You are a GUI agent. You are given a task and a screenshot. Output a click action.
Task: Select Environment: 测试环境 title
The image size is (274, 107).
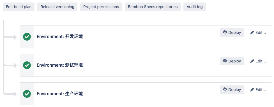point(60,65)
